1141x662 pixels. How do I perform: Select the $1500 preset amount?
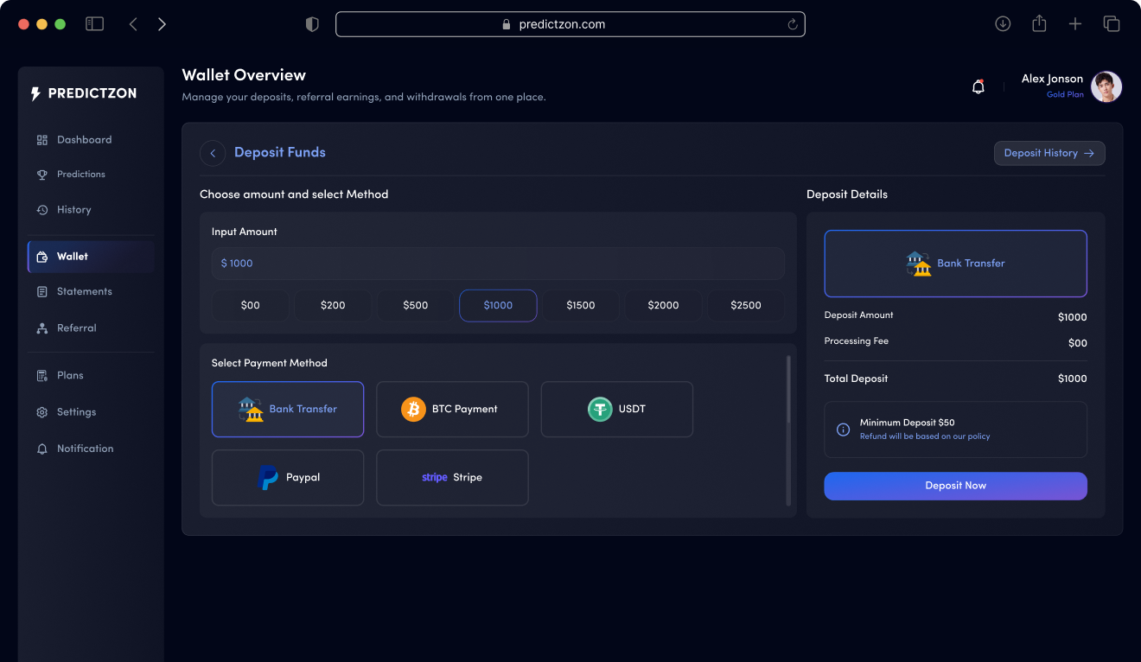(x=581, y=305)
